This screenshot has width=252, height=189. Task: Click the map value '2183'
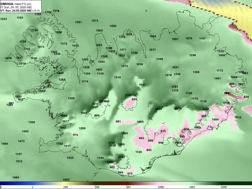pyautogui.click(x=128, y=95)
